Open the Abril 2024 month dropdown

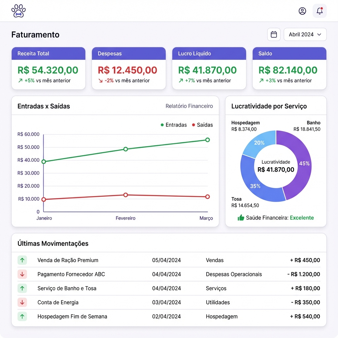305,34
